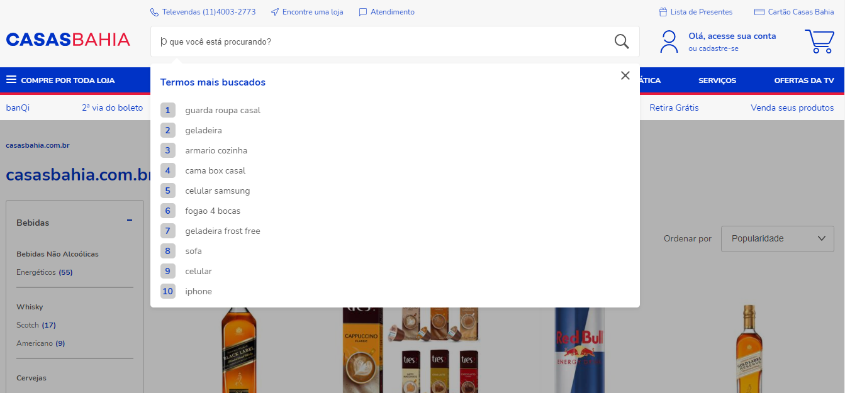
Task: Open the hamburger menu icon
Action: [11, 80]
